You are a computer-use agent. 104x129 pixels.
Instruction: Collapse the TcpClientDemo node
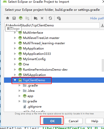pos(15,80)
